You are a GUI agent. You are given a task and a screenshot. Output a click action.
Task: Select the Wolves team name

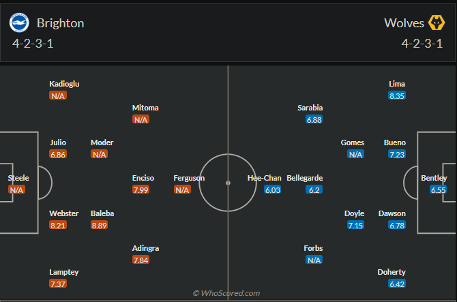pyautogui.click(x=400, y=23)
